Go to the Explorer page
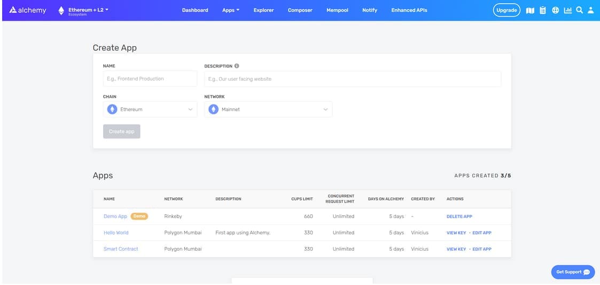 pos(264,10)
